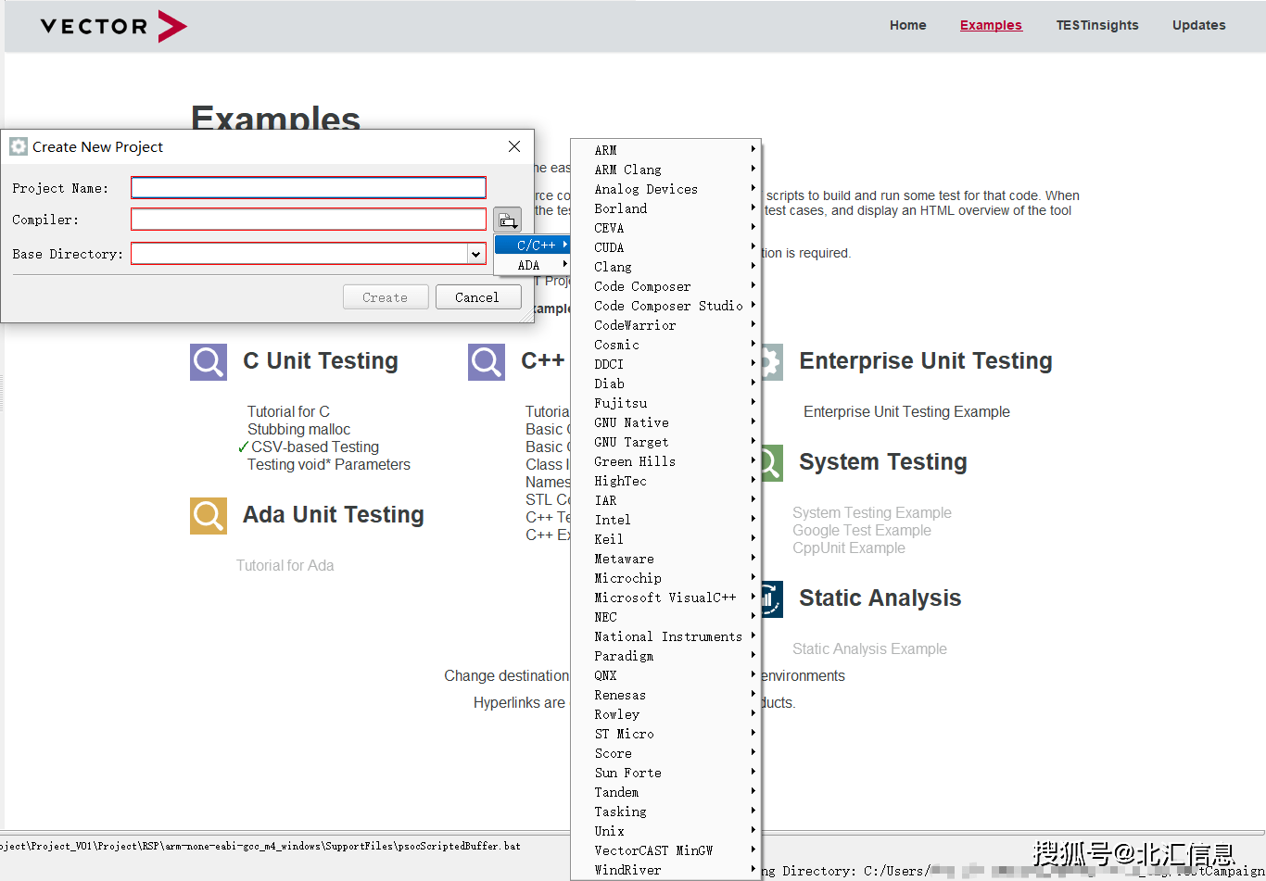
Task: Open the TESTinsights navigation tab
Action: pos(1096,25)
